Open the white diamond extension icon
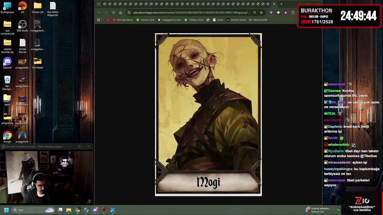The image size is (383, 215). (x=278, y=13)
